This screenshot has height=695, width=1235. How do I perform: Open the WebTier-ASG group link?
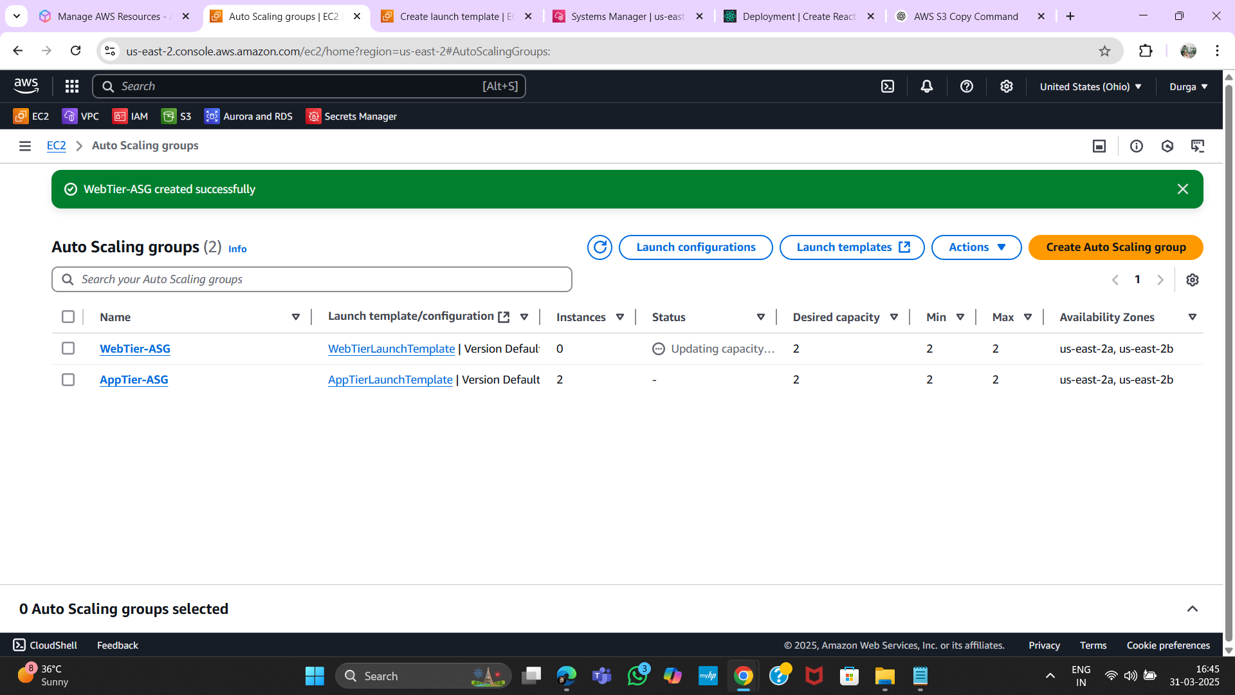coord(135,349)
